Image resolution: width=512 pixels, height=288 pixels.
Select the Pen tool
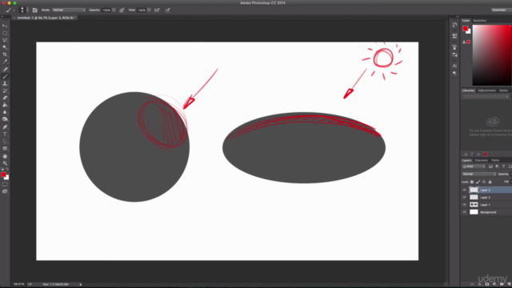tap(5, 127)
